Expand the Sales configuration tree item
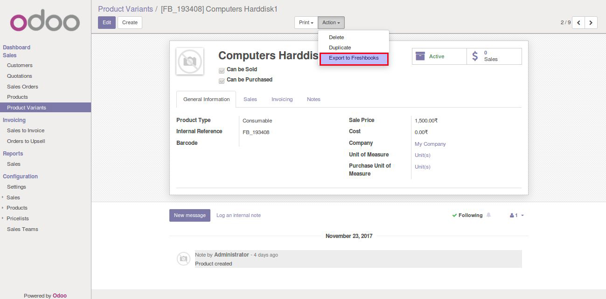This screenshot has height=299, width=606. point(3,197)
